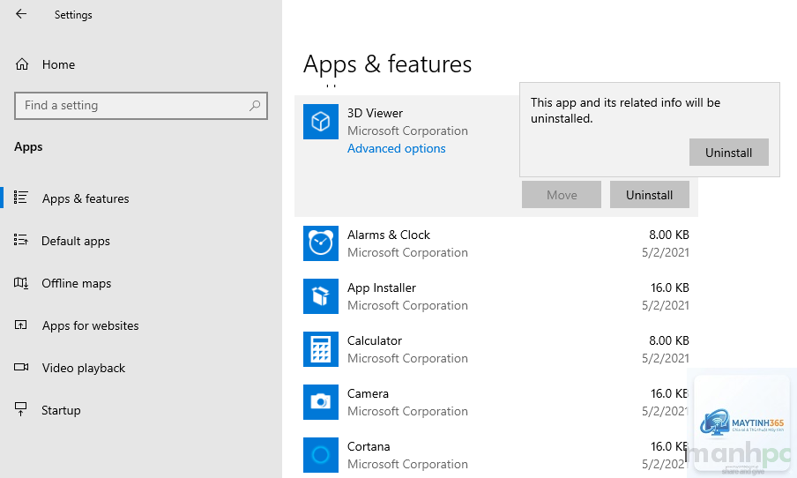Select the Camera entry name

(368, 393)
